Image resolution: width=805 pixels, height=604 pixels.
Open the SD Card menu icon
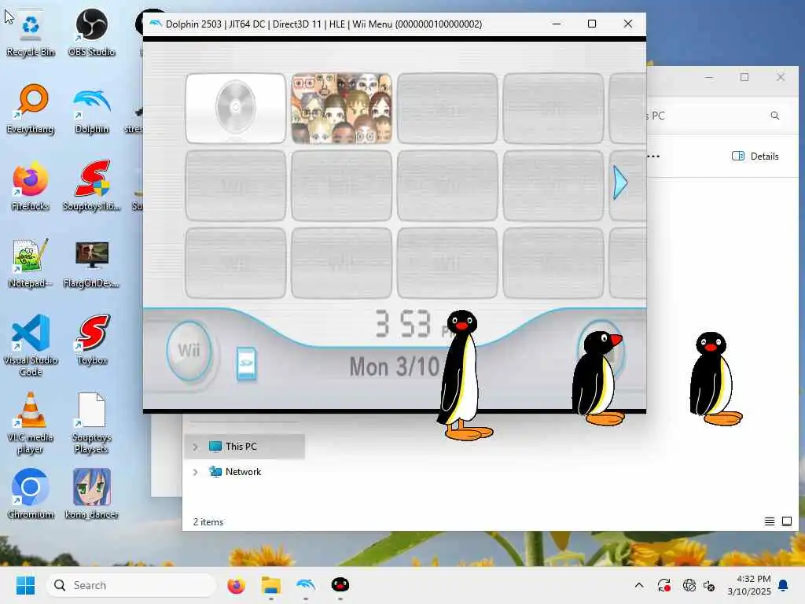[246, 363]
